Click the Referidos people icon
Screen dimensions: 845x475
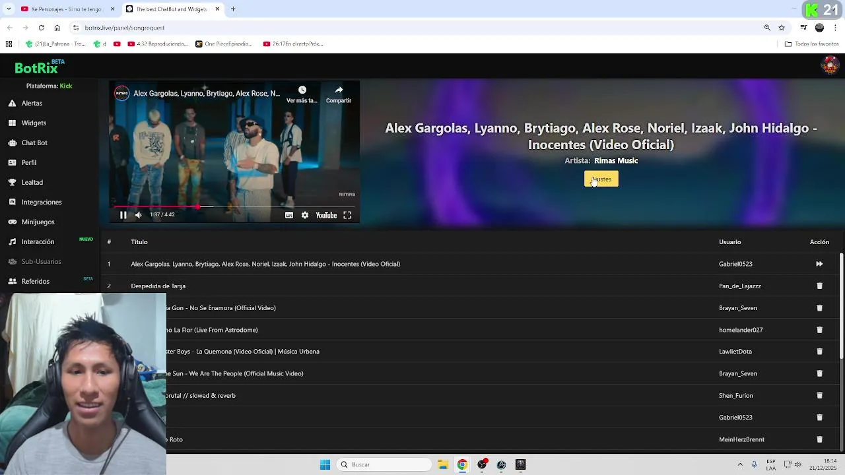click(x=12, y=282)
